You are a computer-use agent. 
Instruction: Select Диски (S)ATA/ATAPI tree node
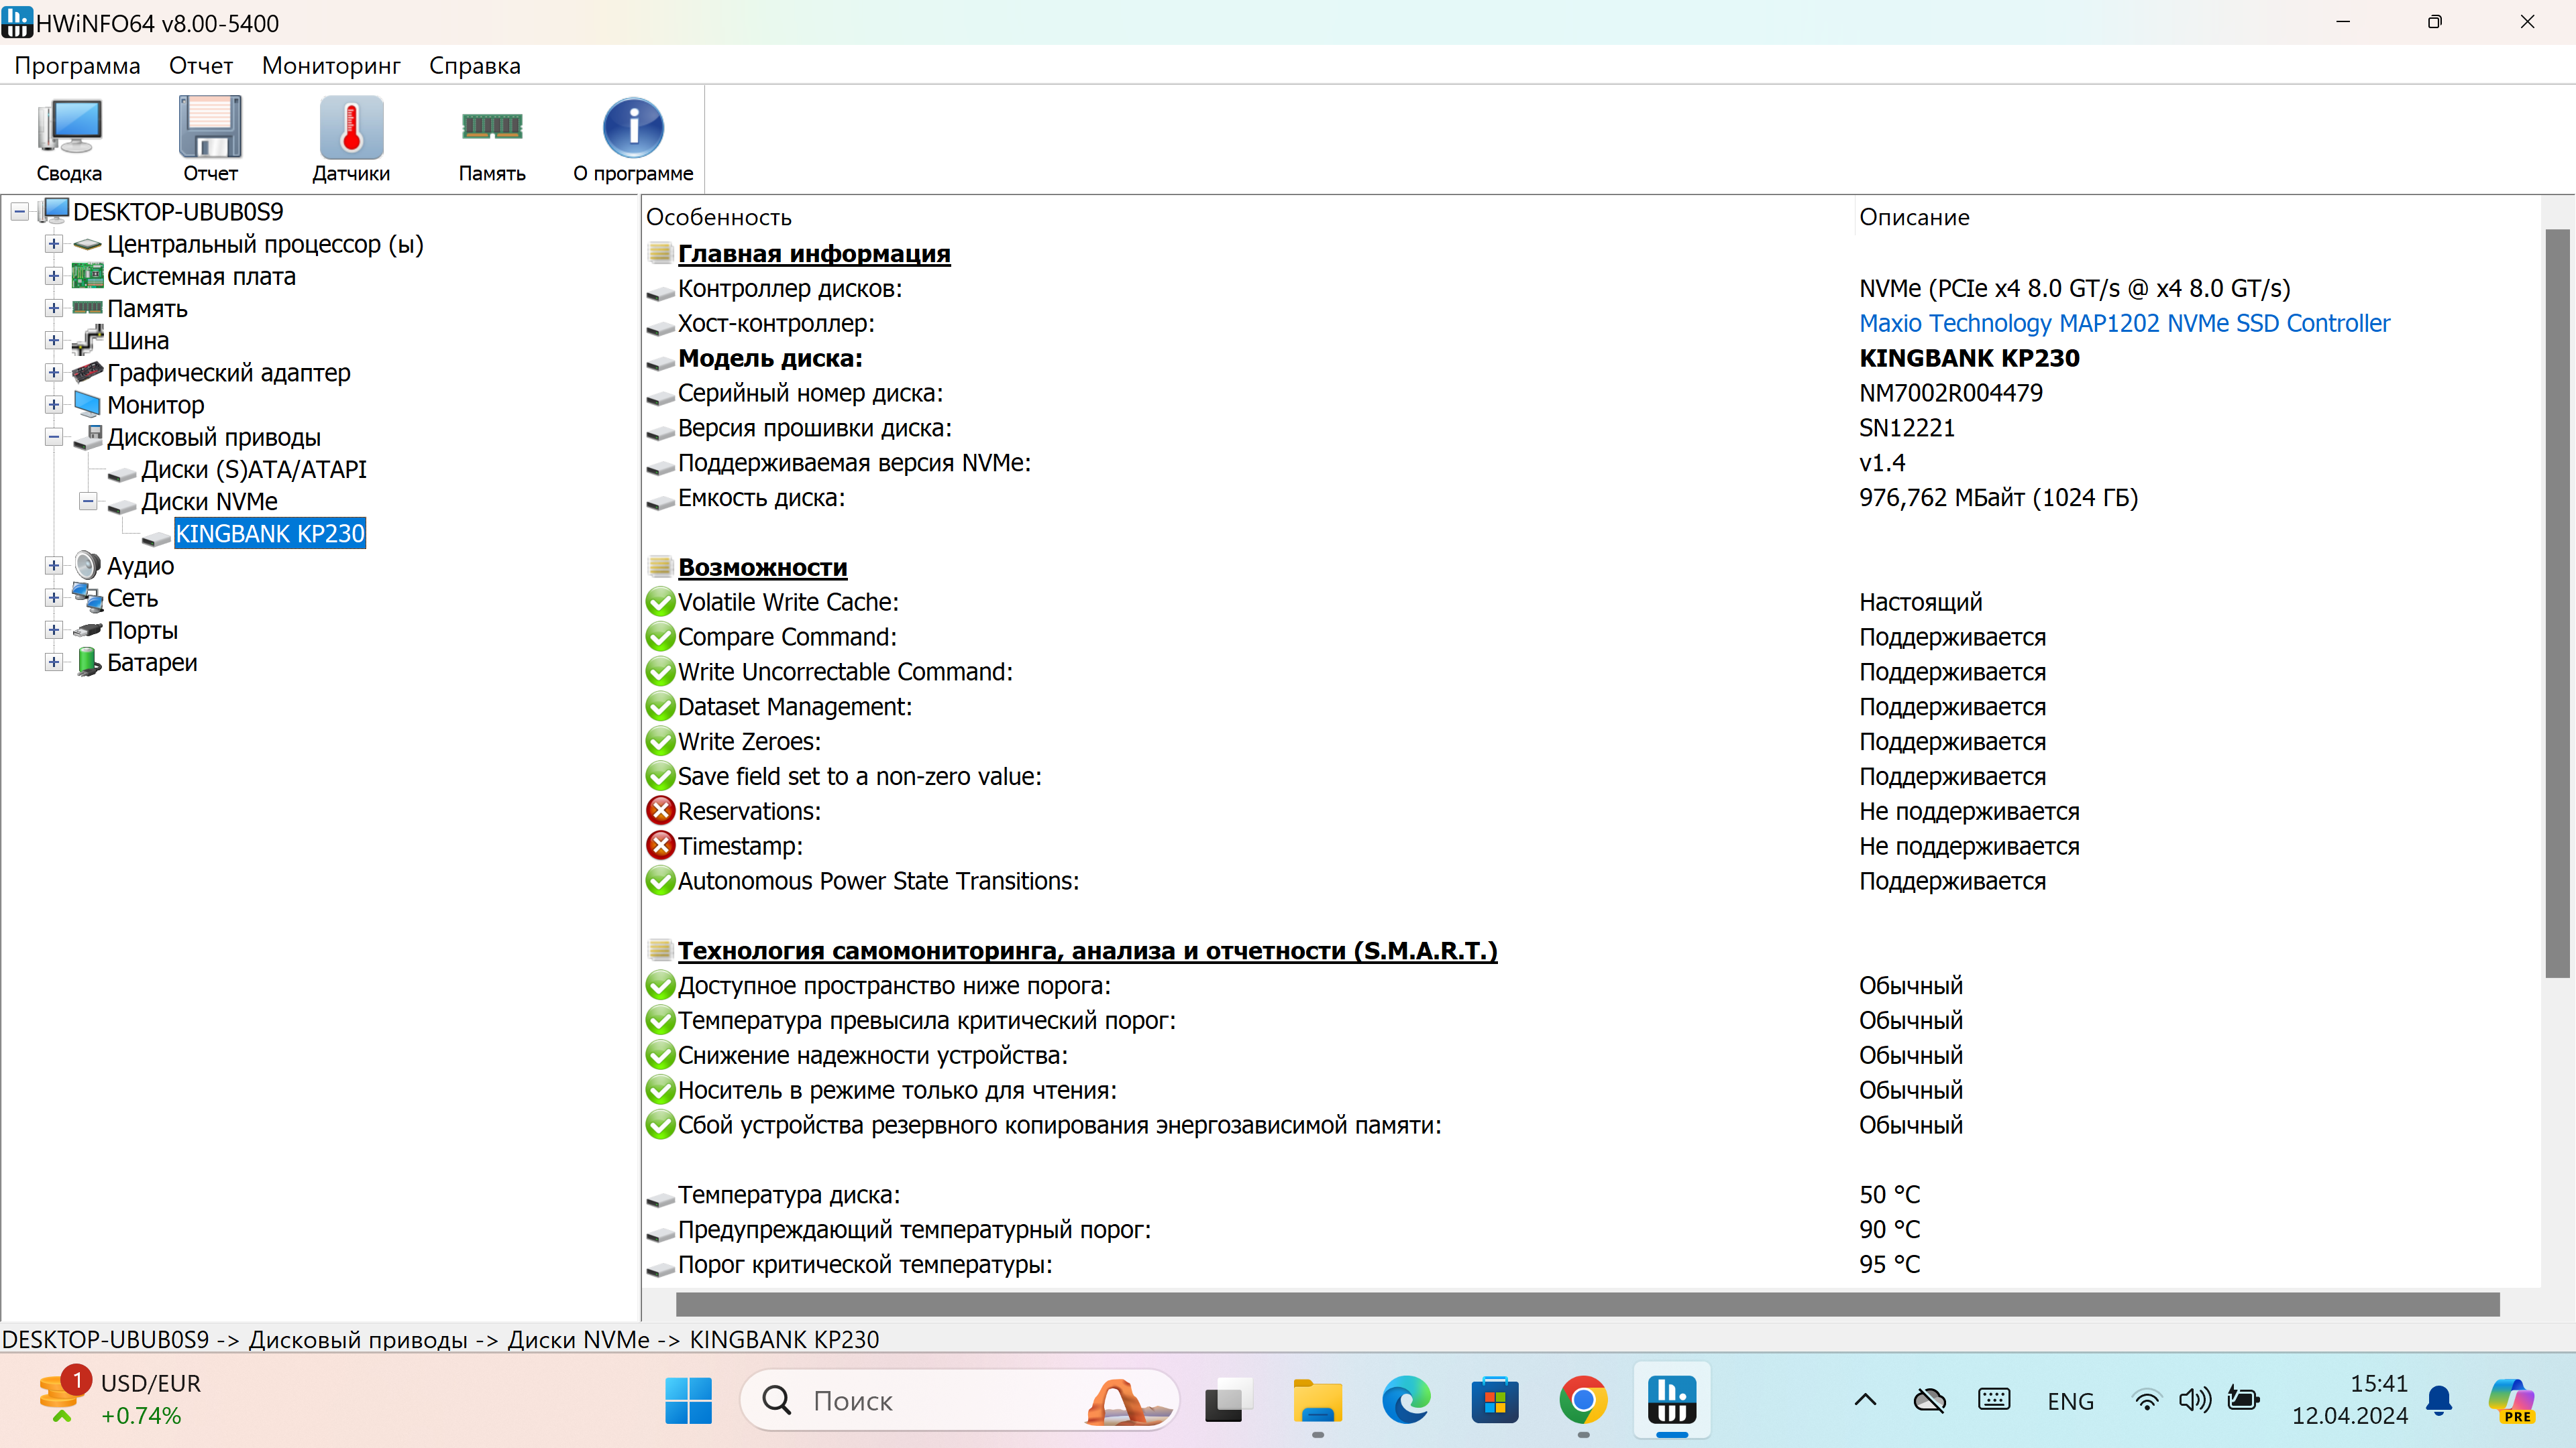click(x=253, y=470)
